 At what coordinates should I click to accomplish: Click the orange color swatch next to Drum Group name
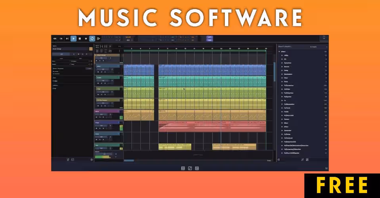click(x=91, y=49)
